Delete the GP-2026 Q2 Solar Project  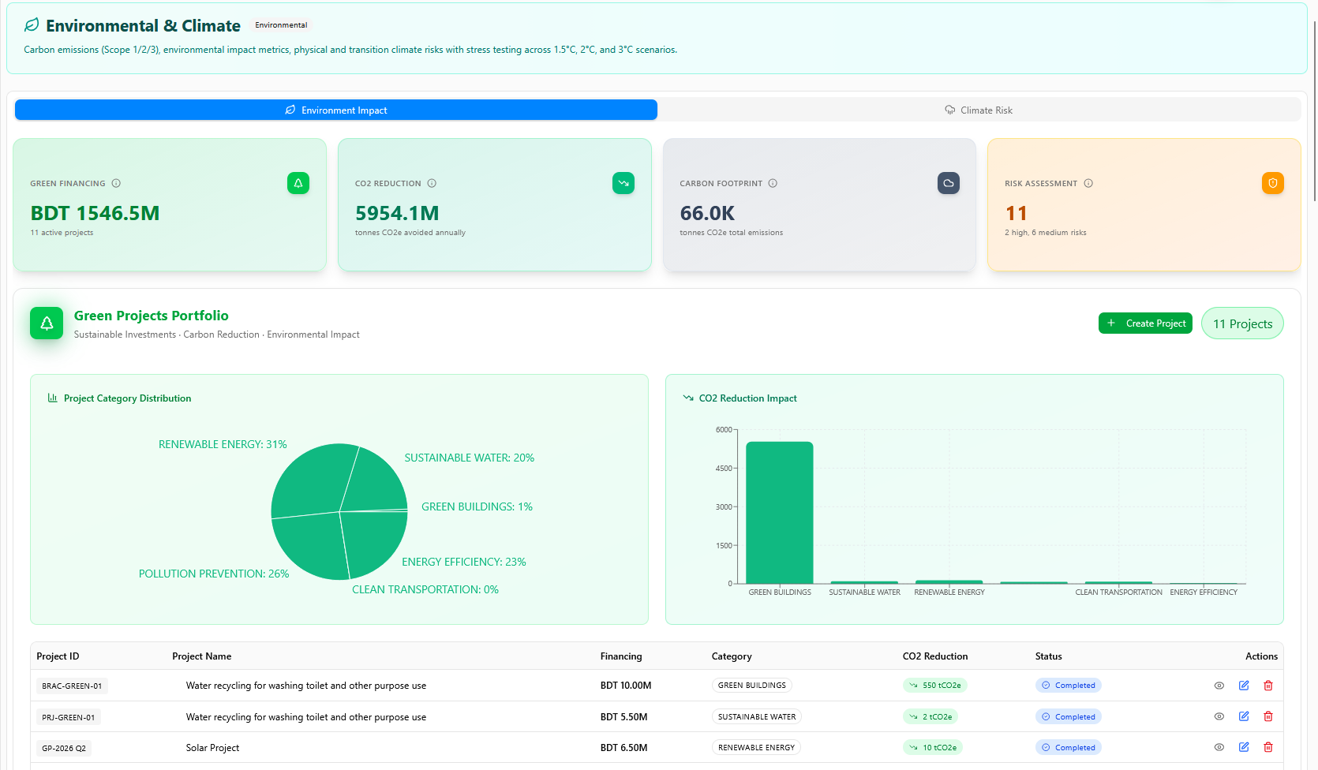1268,747
